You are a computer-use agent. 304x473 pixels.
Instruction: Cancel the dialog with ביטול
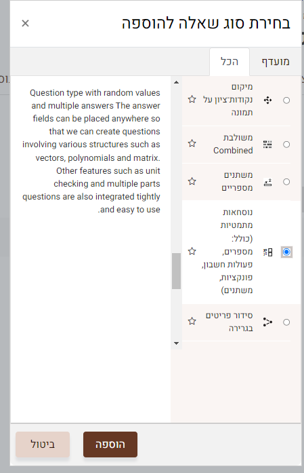(x=43, y=444)
